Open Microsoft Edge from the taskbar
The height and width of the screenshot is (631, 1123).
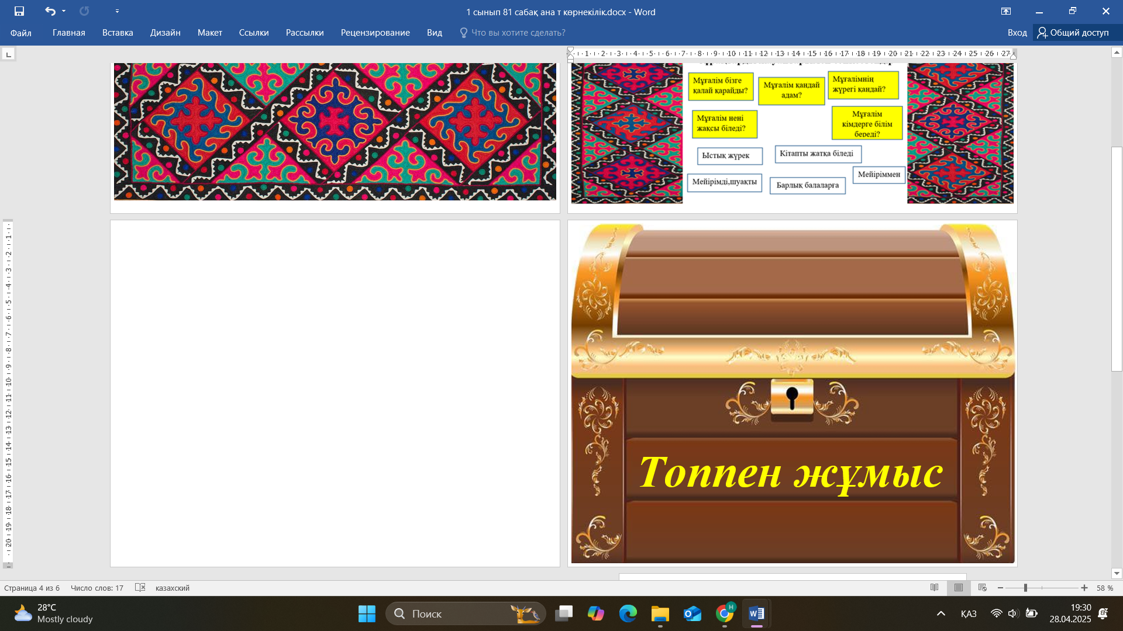628,613
